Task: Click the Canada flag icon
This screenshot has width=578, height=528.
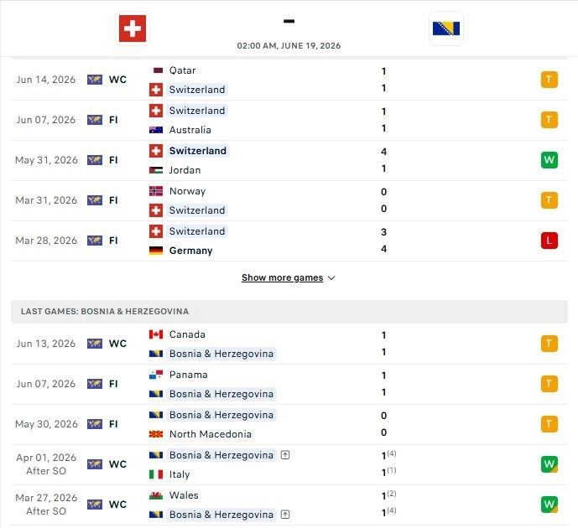Action: pos(156,334)
